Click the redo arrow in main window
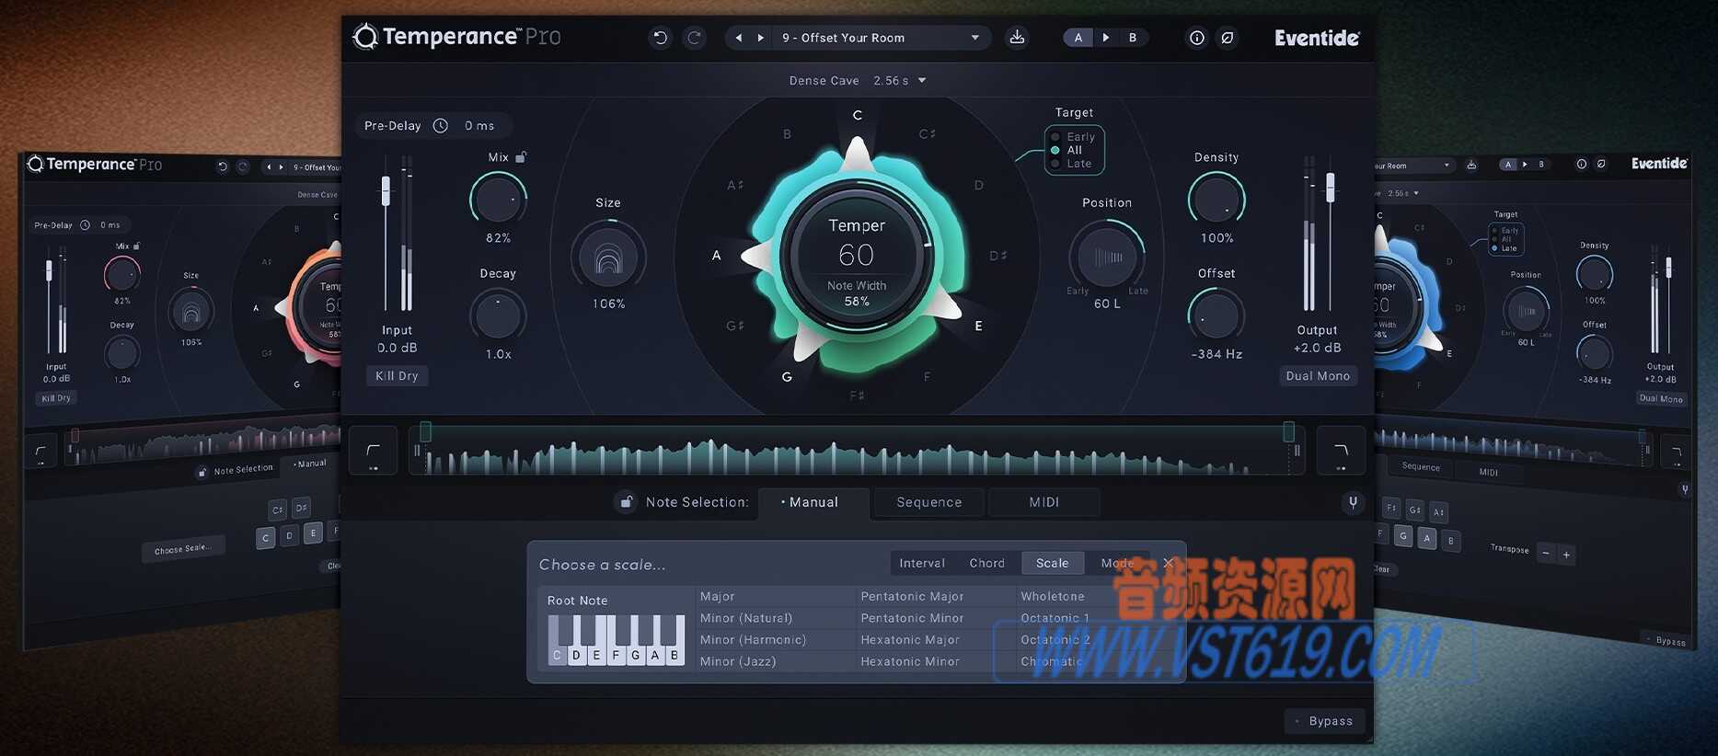 click(695, 38)
